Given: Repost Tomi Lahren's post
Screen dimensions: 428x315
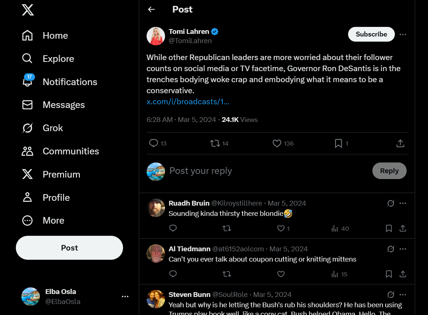Looking at the screenshot, I should [x=215, y=143].
